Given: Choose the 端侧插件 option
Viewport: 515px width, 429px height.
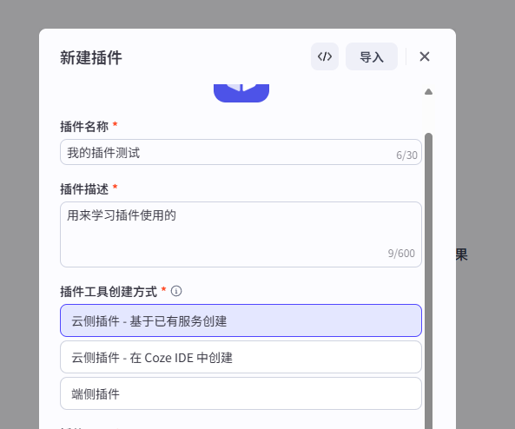Looking at the screenshot, I should coord(241,393).
